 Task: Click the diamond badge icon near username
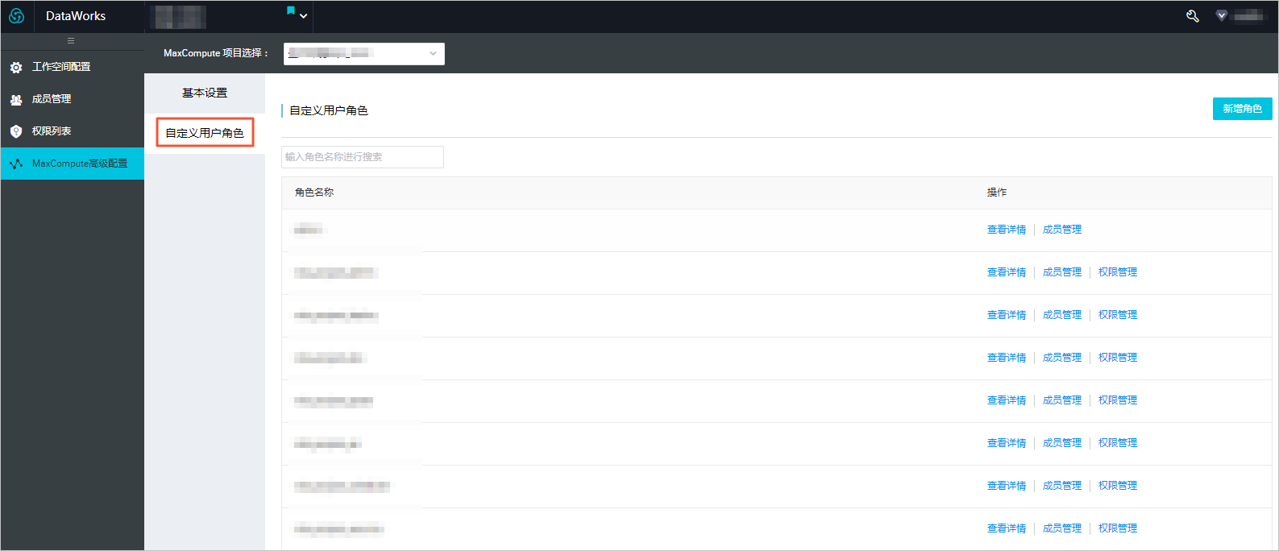click(1222, 16)
